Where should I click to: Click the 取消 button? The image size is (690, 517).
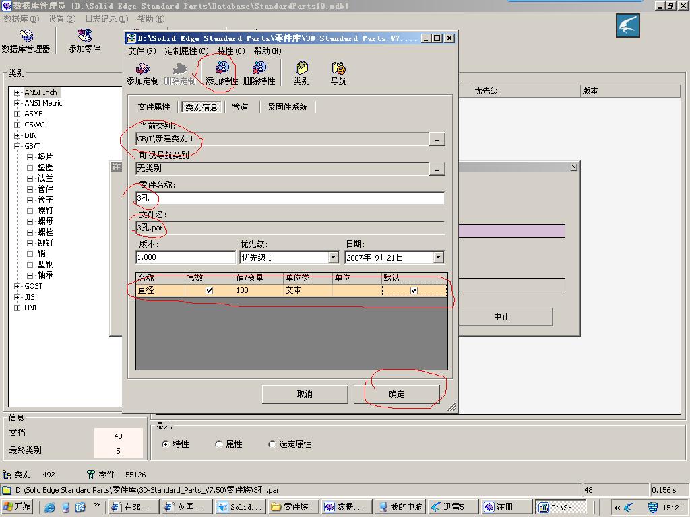tap(305, 394)
